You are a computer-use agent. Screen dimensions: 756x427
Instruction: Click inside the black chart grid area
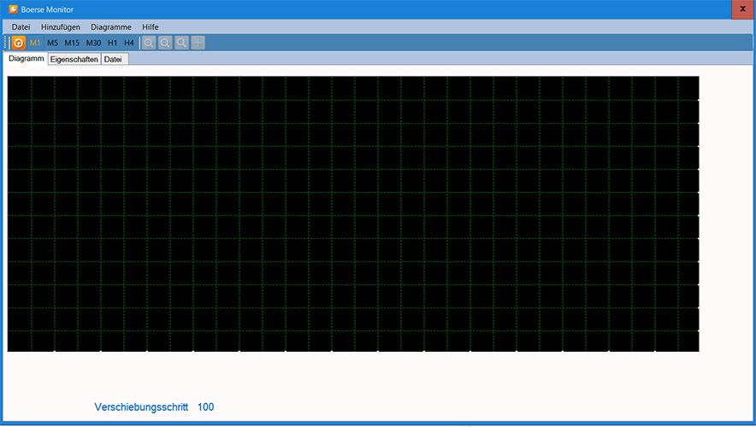click(x=352, y=213)
